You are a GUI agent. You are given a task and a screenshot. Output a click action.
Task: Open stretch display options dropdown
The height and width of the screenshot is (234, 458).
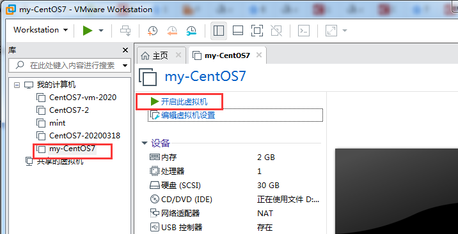(x=345, y=31)
